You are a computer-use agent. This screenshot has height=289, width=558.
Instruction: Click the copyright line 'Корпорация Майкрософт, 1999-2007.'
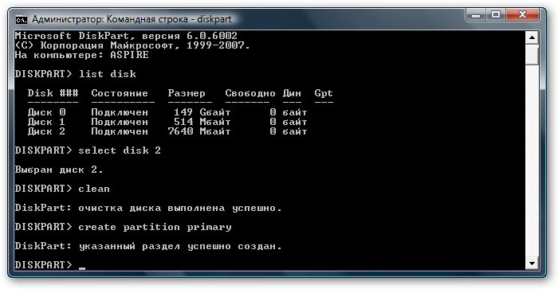point(145,45)
